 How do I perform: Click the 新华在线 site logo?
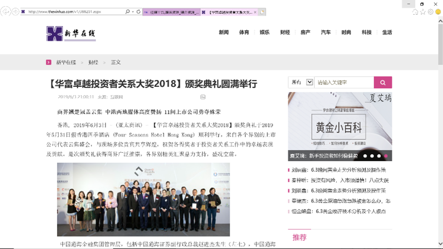click(71, 33)
